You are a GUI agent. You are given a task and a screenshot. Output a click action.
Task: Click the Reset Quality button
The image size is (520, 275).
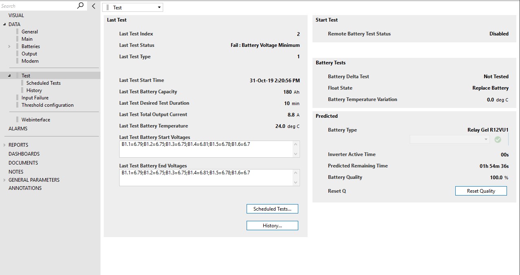tap(481, 191)
